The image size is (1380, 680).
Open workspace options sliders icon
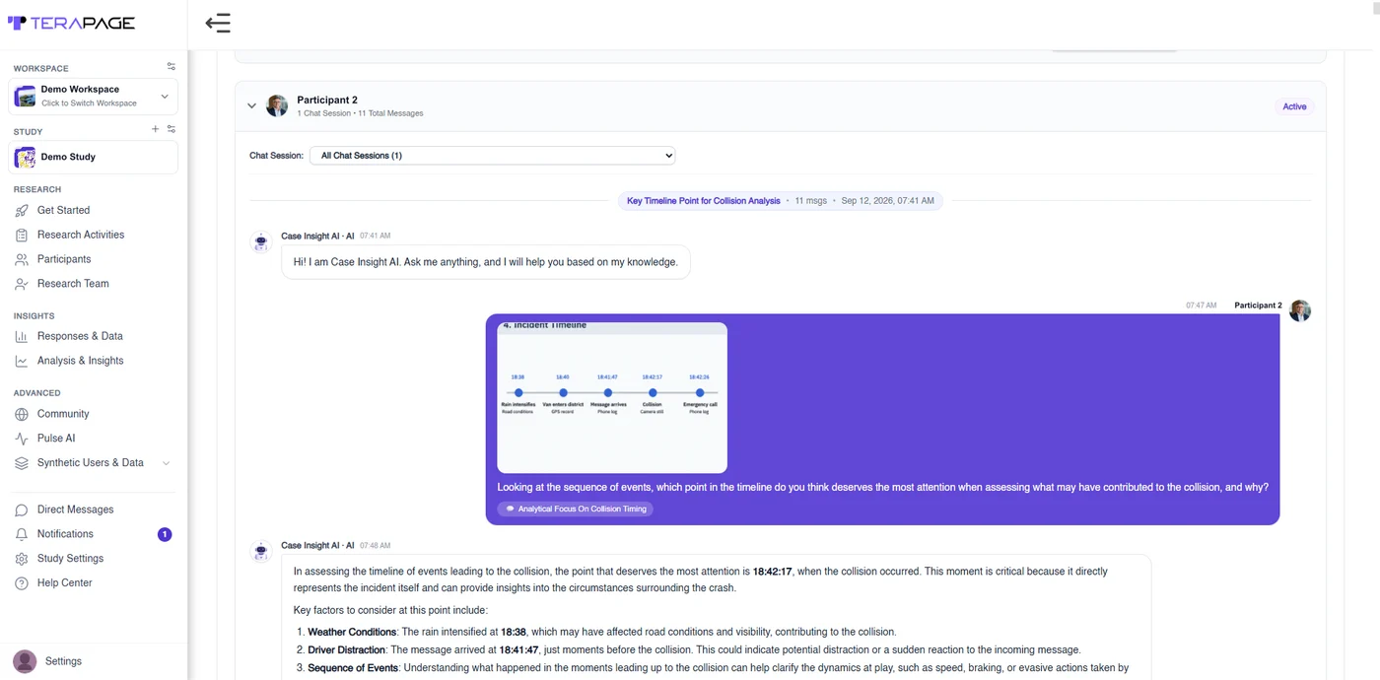point(171,67)
